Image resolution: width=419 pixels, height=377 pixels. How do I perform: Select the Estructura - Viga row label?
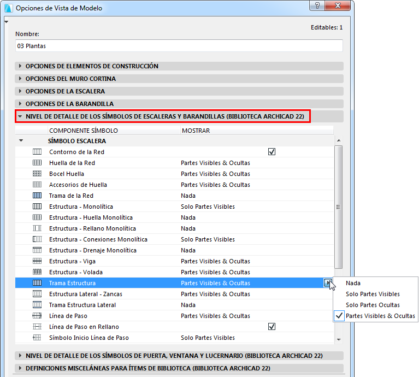pos(73,261)
